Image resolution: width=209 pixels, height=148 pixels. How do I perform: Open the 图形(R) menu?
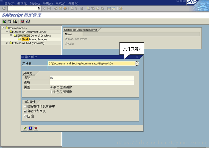coord(9,3)
